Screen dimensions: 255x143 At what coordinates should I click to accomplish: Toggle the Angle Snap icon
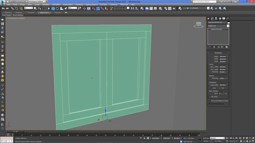point(98,8)
